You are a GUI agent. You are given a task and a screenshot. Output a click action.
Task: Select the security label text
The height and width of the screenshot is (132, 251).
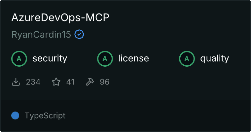pos(50,58)
